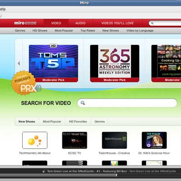Open the TechHamlet show thumbnail
Viewport: 181px width, 181px height.
pos(35,140)
